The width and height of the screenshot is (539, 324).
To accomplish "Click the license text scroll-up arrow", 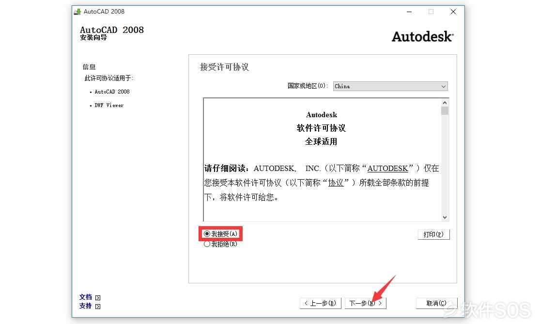I will (445, 103).
